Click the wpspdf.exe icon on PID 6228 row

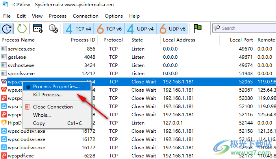[x=4, y=156]
